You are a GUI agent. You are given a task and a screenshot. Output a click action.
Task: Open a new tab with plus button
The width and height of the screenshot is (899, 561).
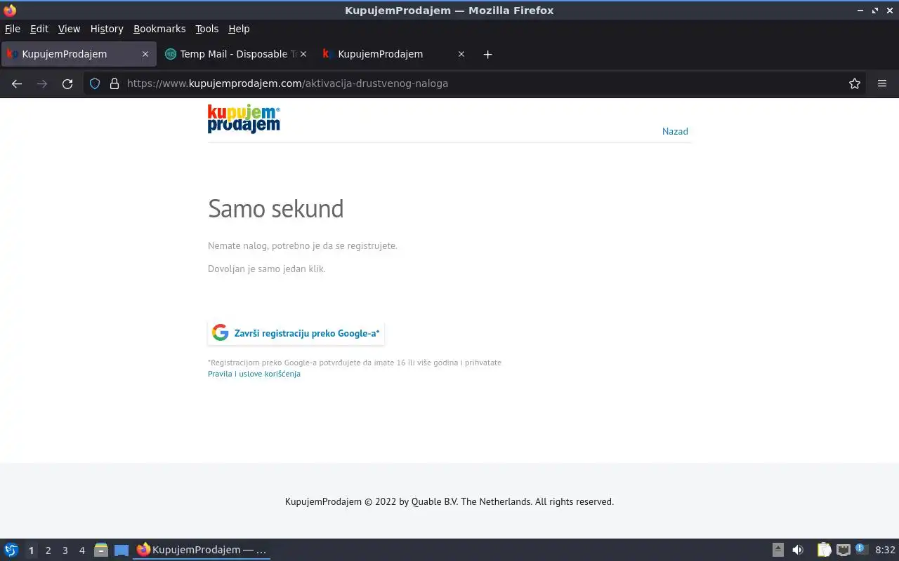[488, 54]
